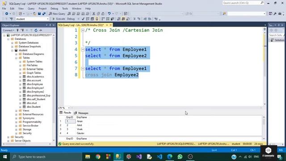The image size is (286, 161).
Task: Click the Refresh icon in Object Explorer
Action: coord(36,30)
